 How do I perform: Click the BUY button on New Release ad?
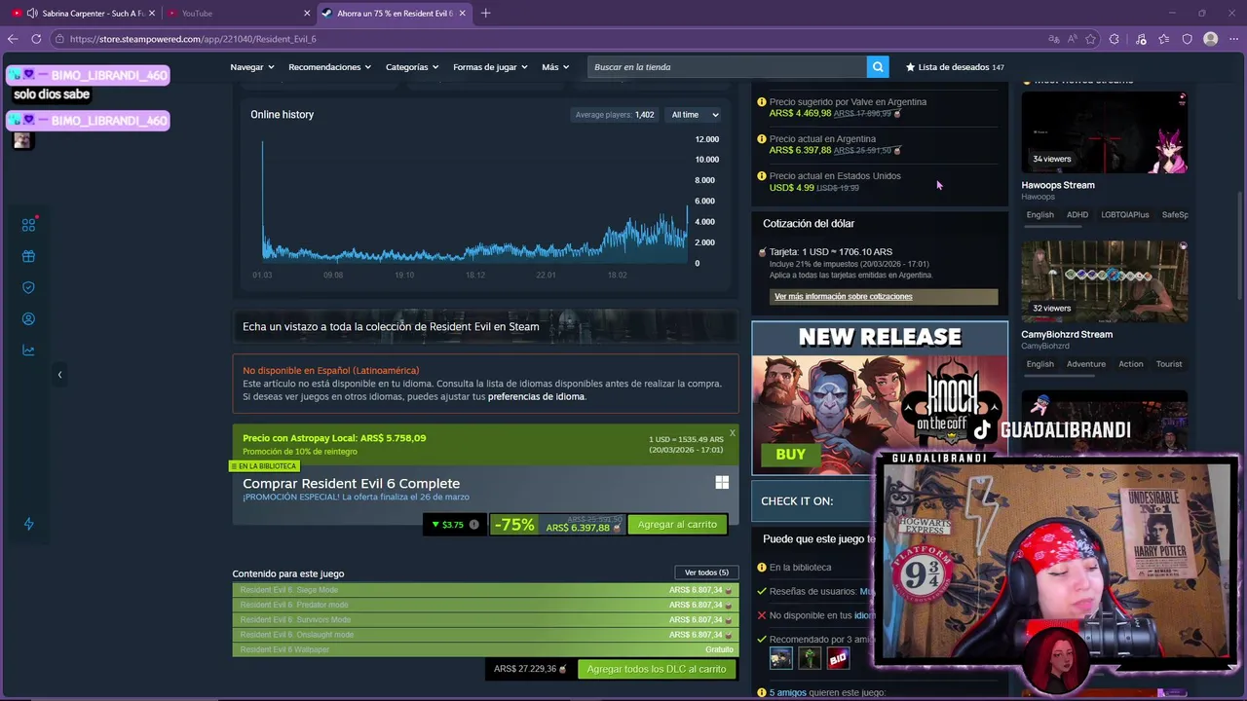pos(791,455)
